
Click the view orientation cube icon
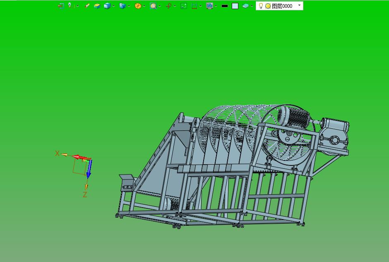(x=122, y=6)
